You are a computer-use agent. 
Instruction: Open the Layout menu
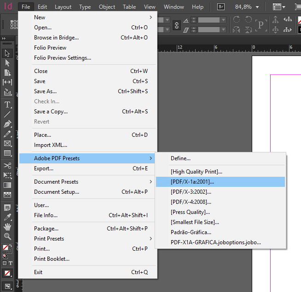coord(63,7)
